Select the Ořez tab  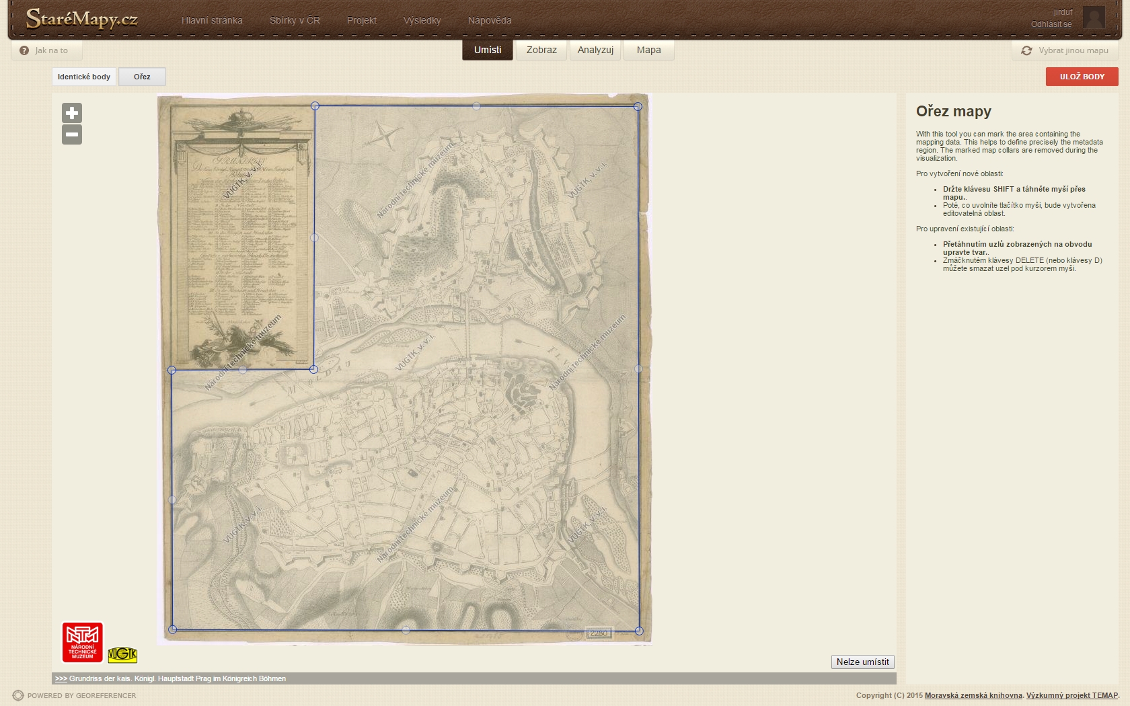(x=142, y=77)
